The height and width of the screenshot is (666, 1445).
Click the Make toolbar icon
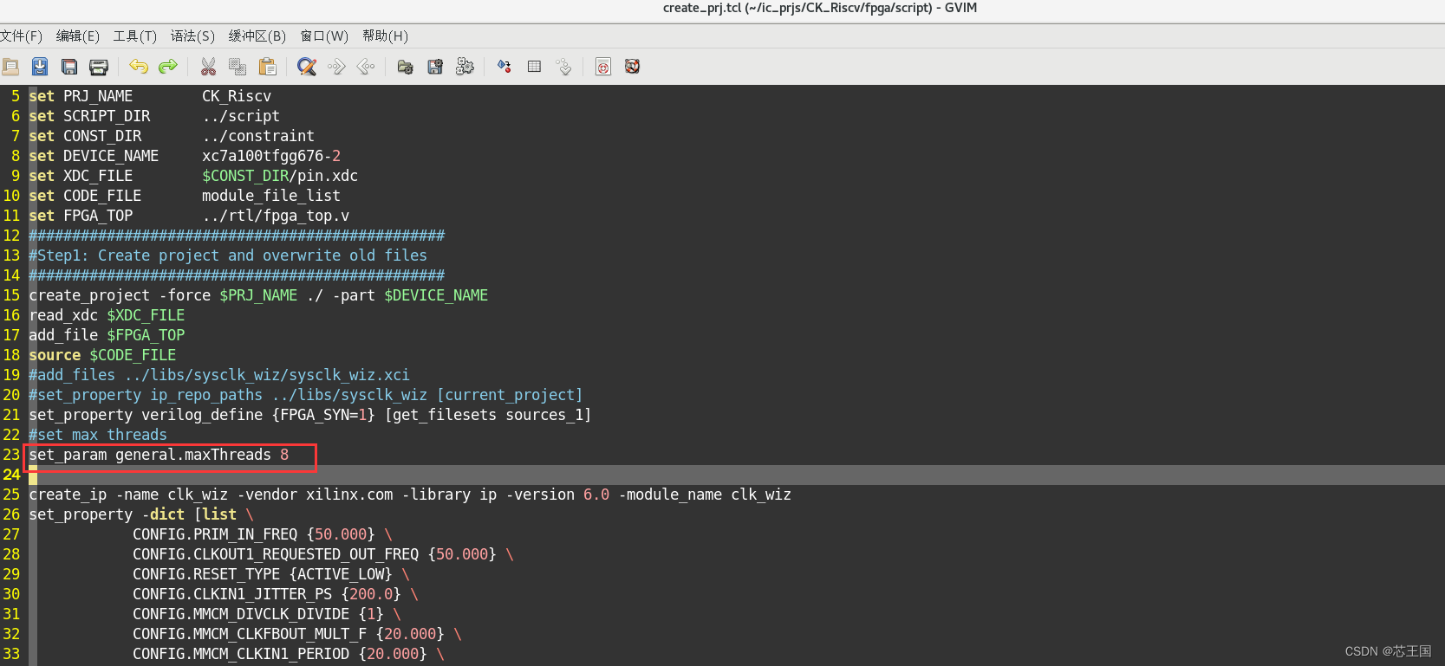504,67
